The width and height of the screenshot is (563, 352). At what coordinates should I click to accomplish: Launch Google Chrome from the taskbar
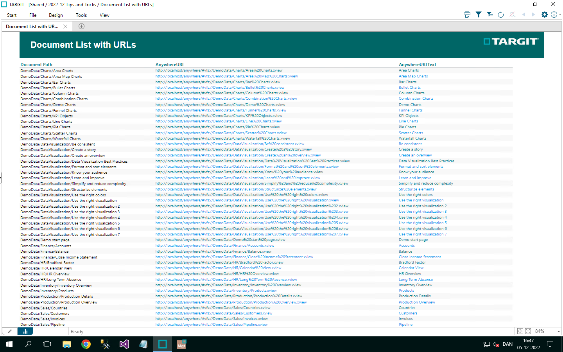[86, 344]
